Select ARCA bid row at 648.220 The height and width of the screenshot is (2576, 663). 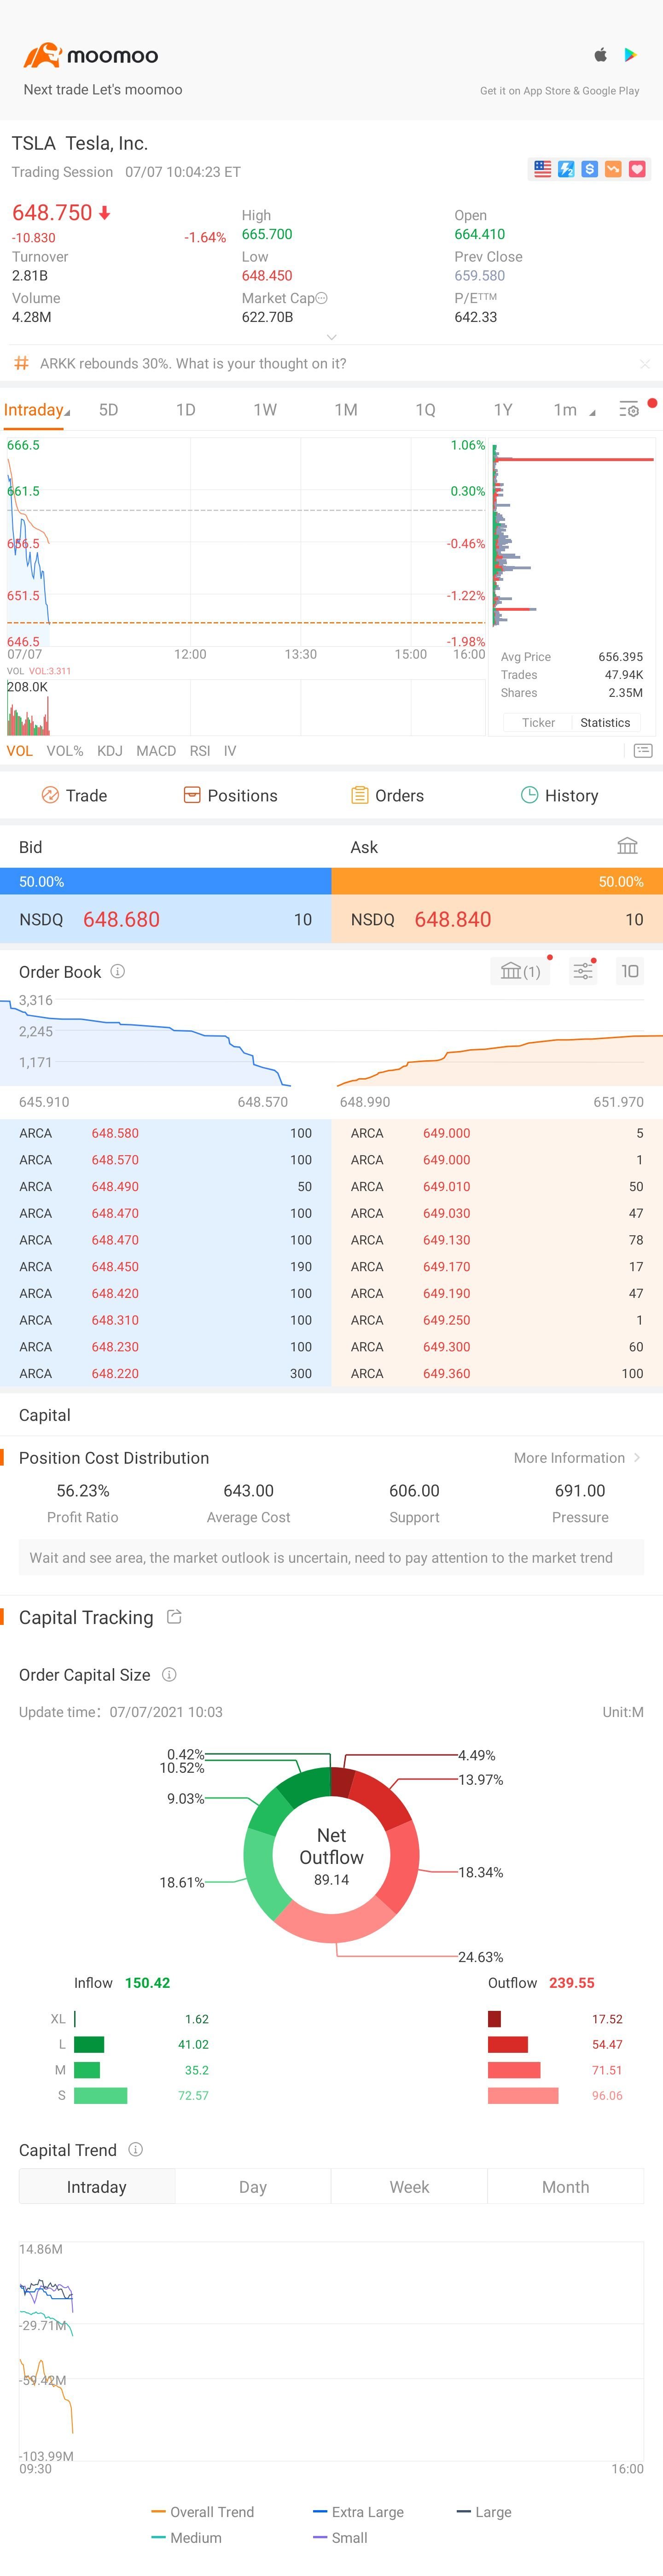click(x=166, y=1374)
